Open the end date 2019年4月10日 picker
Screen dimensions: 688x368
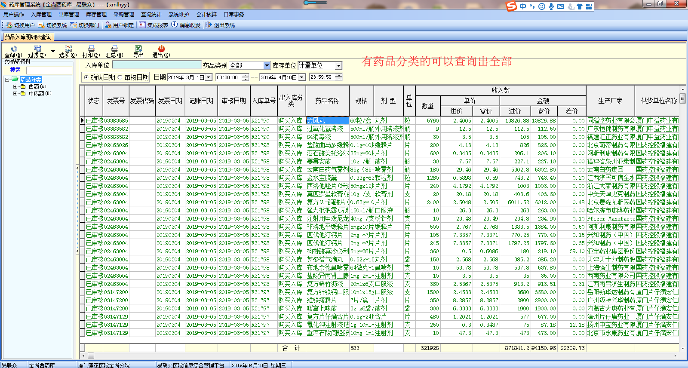pyautogui.click(x=302, y=77)
